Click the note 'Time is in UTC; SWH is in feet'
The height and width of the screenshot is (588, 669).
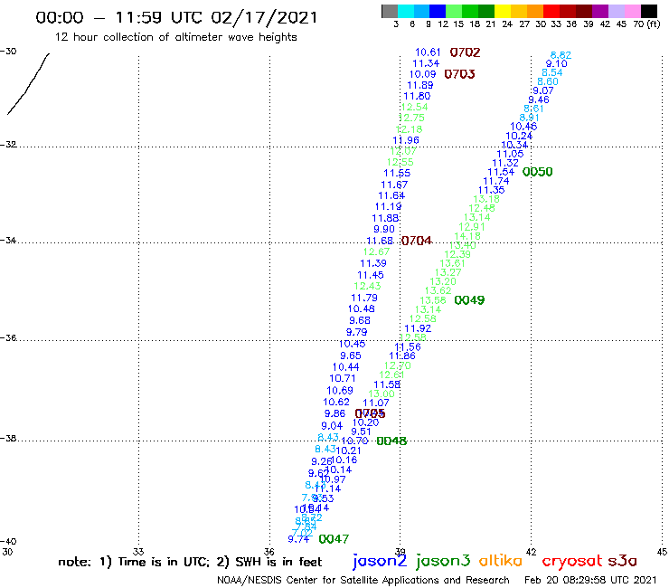pos(190,562)
